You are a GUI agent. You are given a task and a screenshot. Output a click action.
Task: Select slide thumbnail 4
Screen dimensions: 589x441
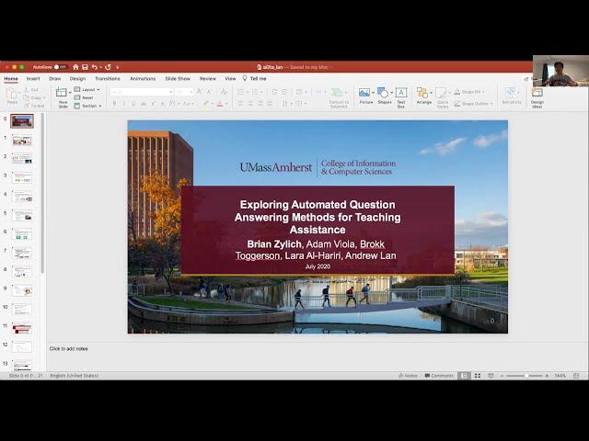coord(22,197)
